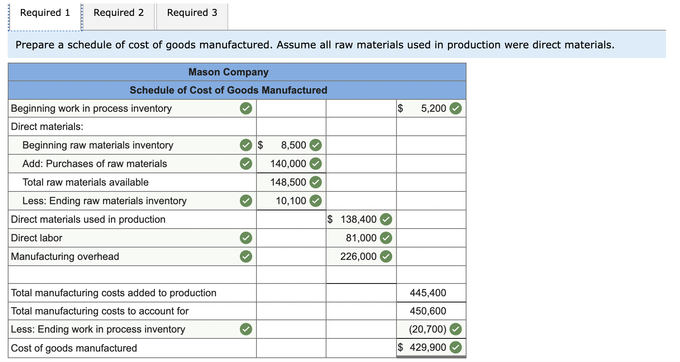Click the 81,000 direct labor field
This screenshot has height=362, width=680.
[x=361, y=238]
